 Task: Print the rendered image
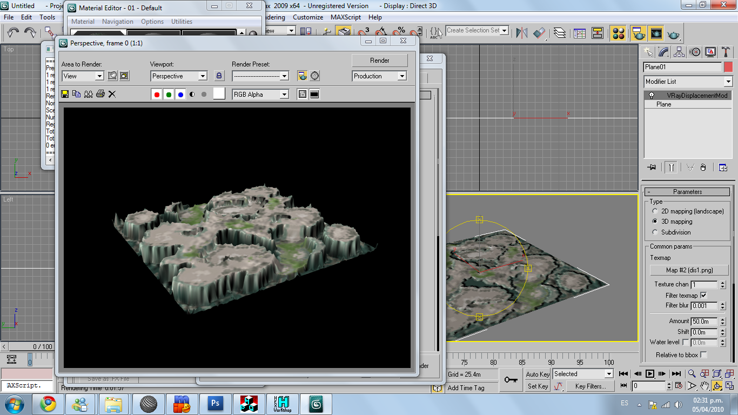click(x=100, y=94)
